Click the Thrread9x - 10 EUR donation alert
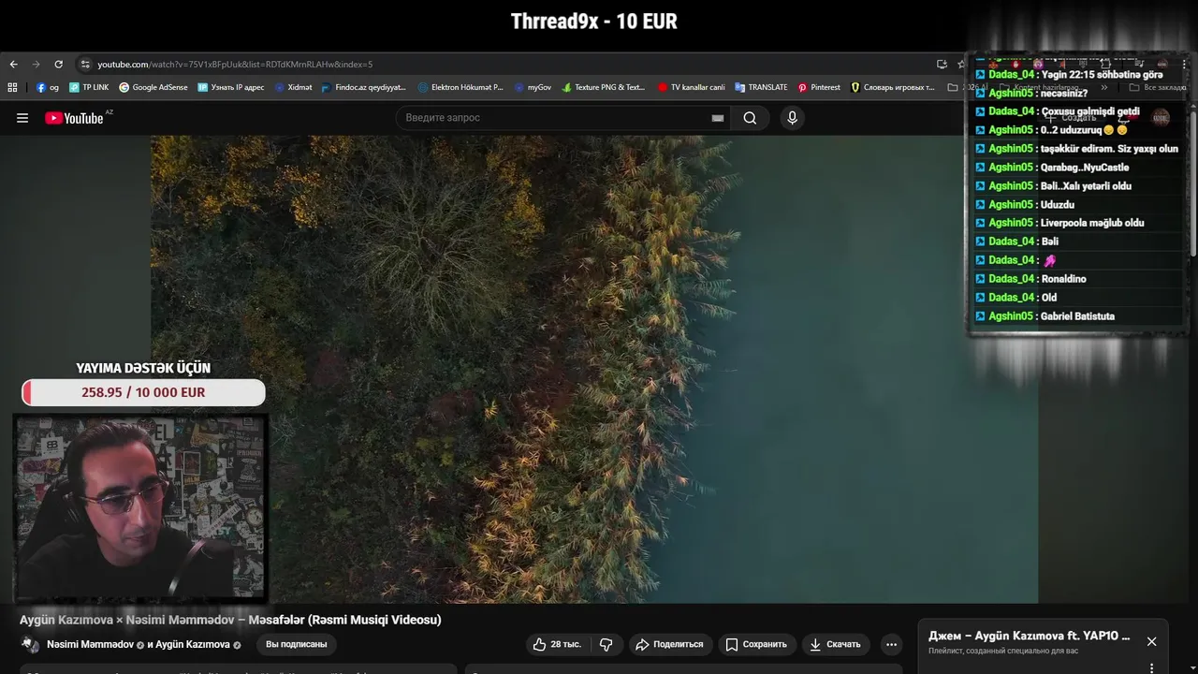This screenshot has height=674, width=1198. (x=594, y=22)
